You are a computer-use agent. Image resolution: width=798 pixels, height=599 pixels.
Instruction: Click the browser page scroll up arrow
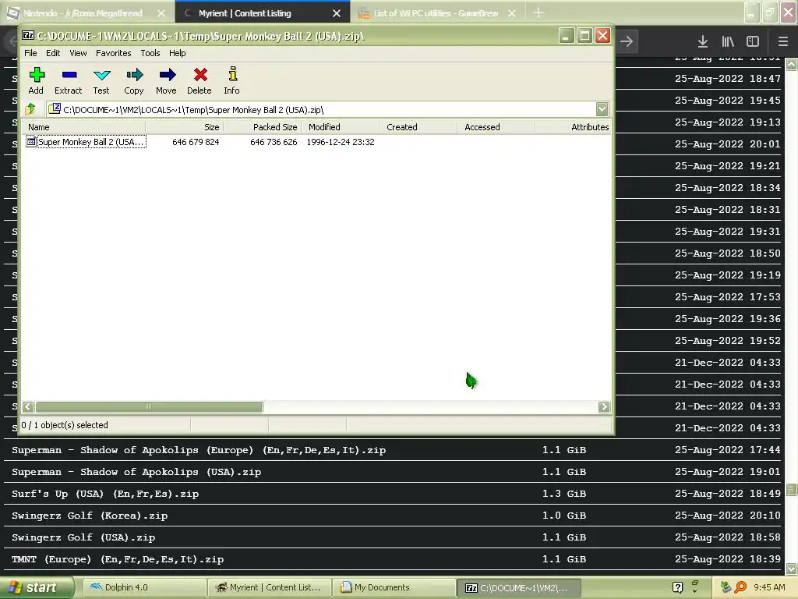click(x=792, y=64)
